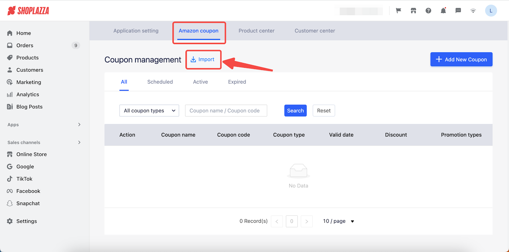509x252 pixels.
Task: Click the Online Store shop icon
Action: coord(10,154)
